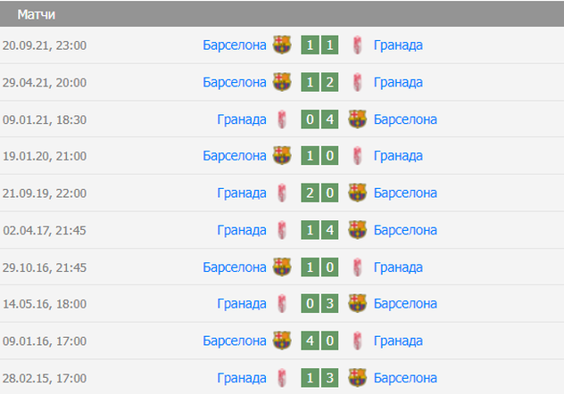This screenshot has height=394, width=564.
Task: Select the 02.04.17, 21:45 match date
Action: pos(45,230)
